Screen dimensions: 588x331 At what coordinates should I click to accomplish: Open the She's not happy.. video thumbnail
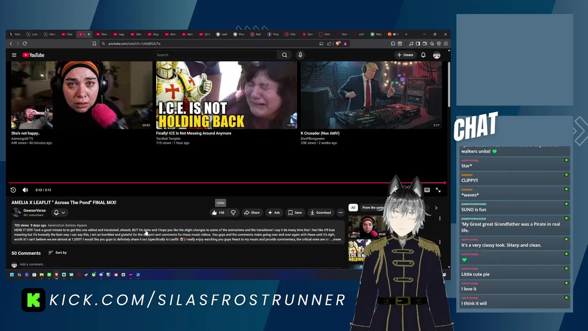click(x=82, y=95)
